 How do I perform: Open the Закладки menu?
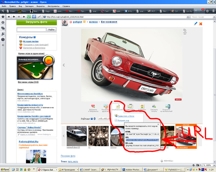tap(30, 6)
